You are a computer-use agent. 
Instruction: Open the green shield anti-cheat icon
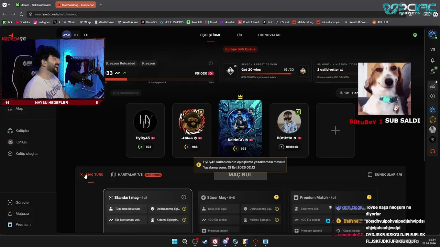[415, 35]
